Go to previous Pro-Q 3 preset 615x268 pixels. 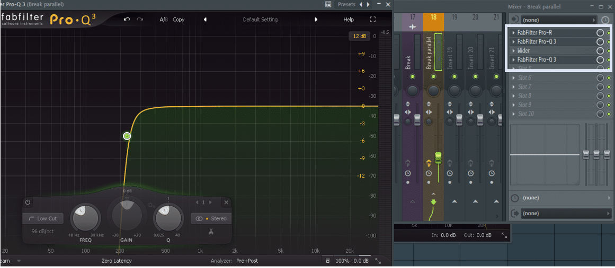(x=205, y=20)
